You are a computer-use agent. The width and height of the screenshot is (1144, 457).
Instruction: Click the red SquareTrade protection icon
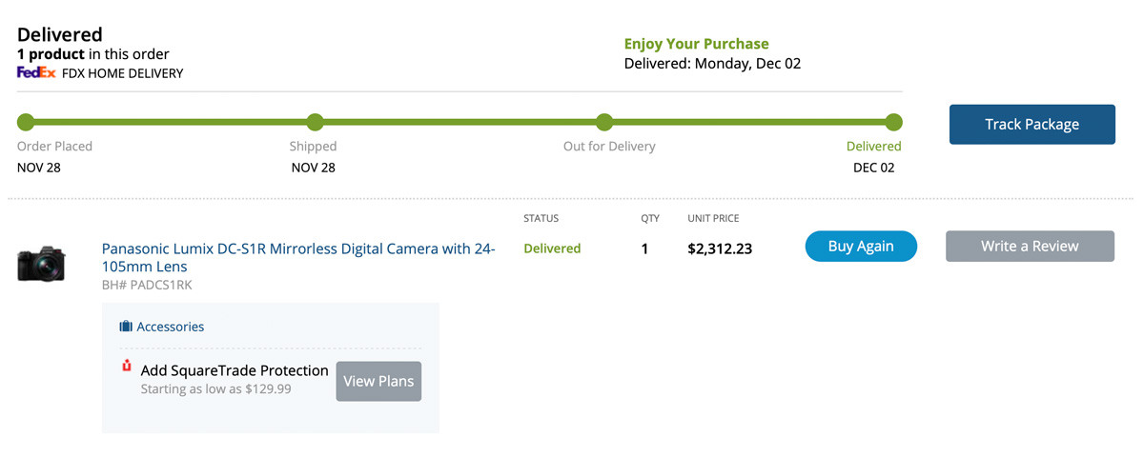(x=127, y=367)
